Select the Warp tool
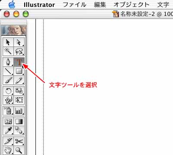 (8, 100)
